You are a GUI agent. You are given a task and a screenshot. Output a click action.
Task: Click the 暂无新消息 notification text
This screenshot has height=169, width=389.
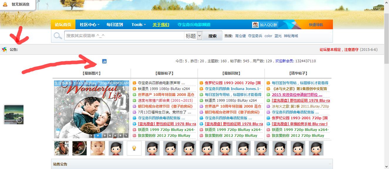pyautogui.click(x=20, y=4)
